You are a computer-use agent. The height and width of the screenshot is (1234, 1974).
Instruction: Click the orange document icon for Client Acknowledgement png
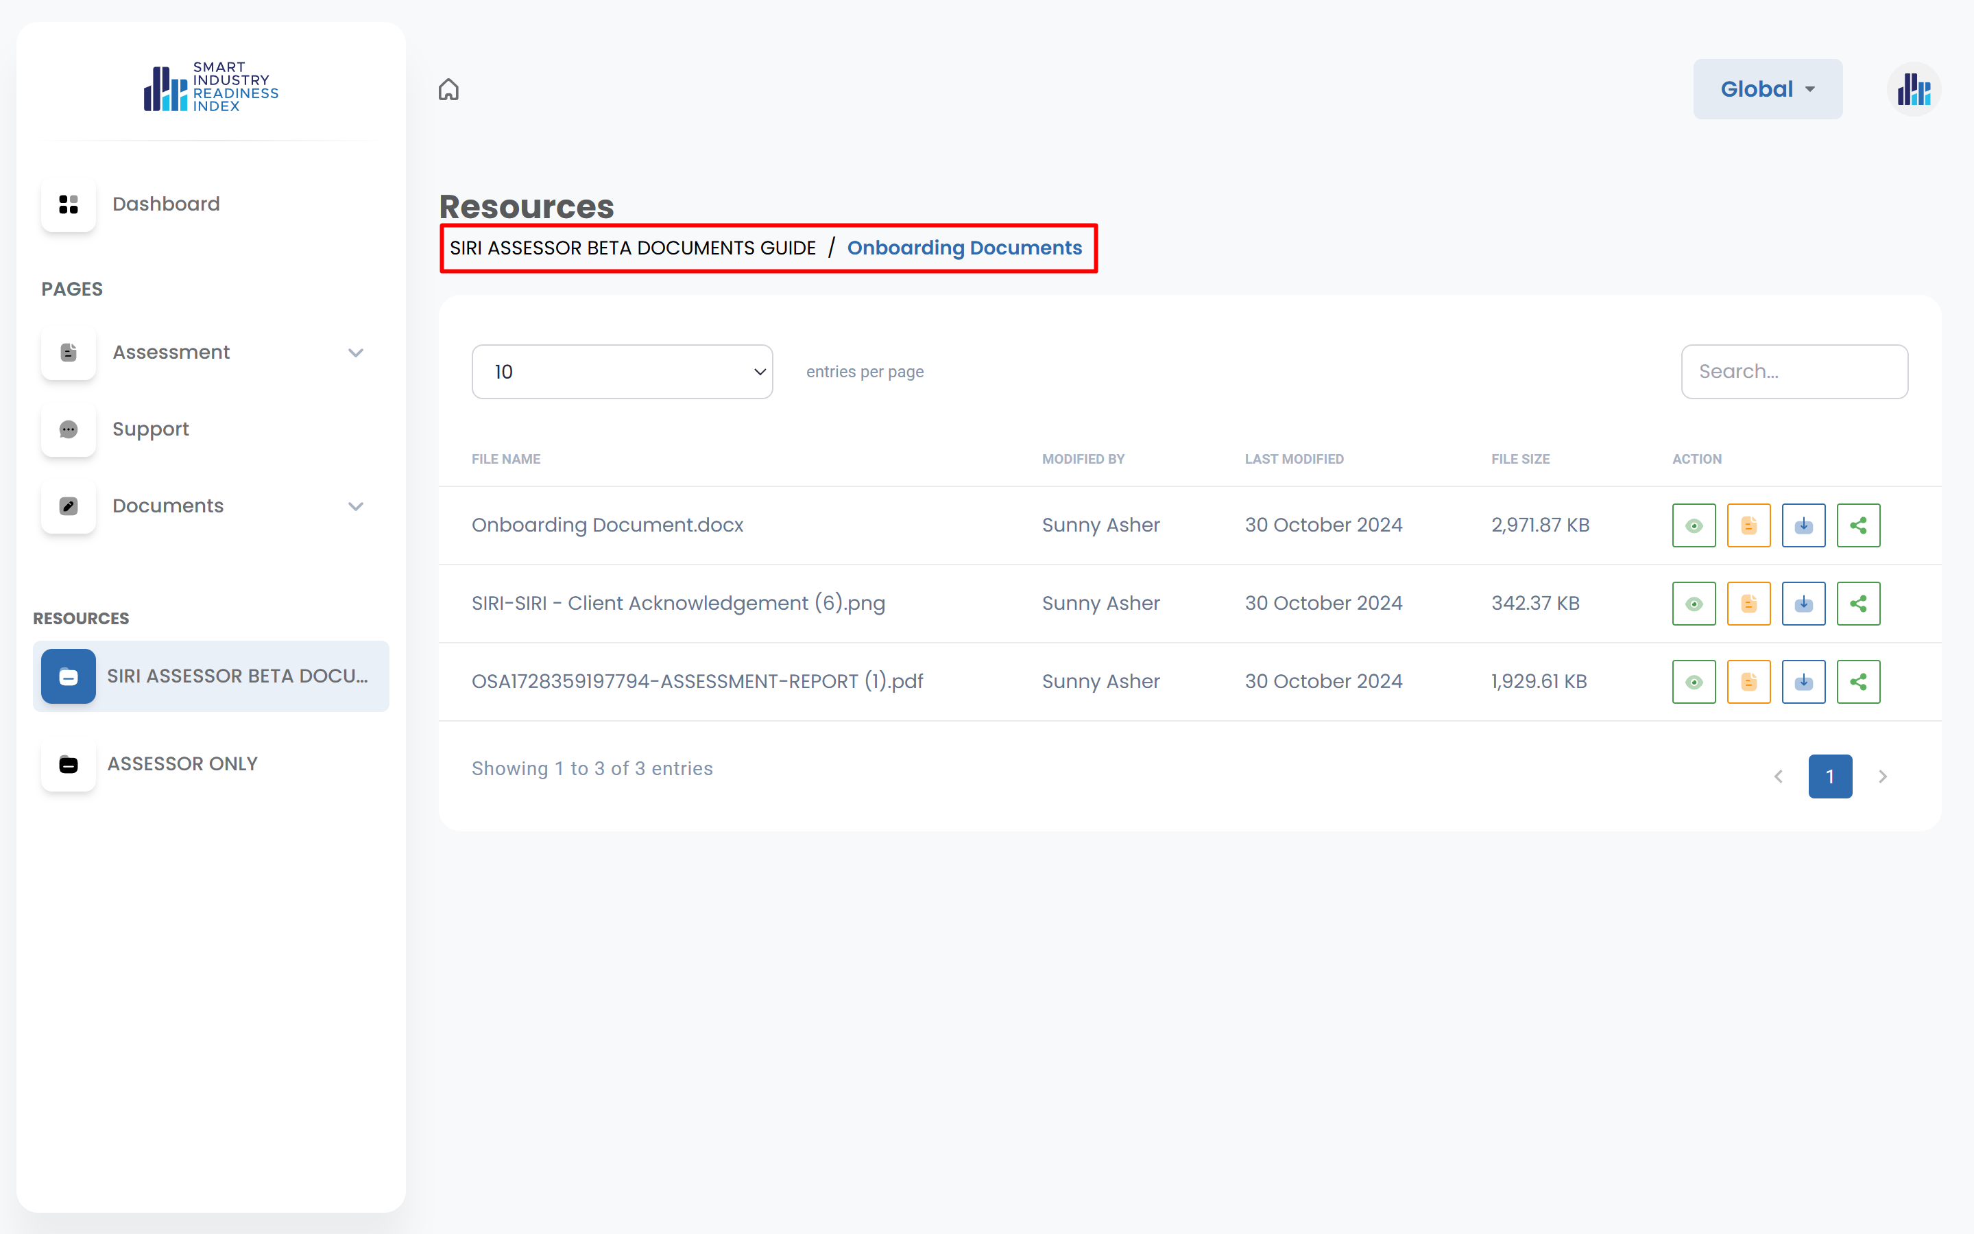(x=1748, y=604)
